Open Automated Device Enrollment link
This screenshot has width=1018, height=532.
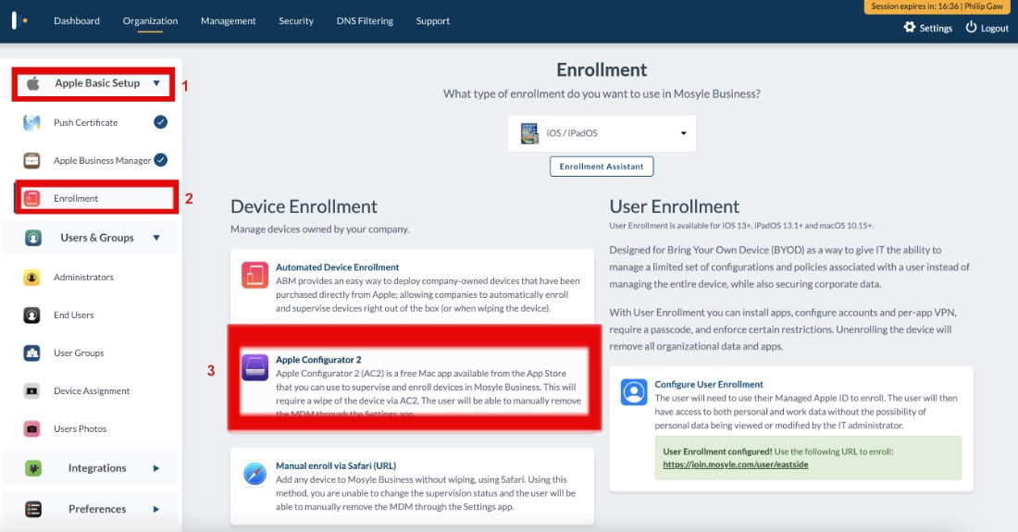pyautogui.click(x=337, y=266)
